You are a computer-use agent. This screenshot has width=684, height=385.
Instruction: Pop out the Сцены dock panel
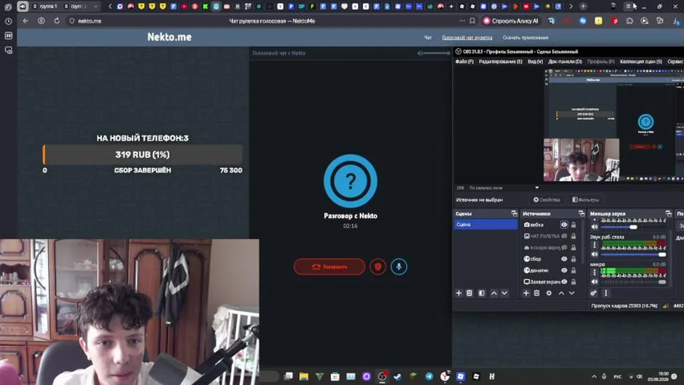(x=514, y=213)
